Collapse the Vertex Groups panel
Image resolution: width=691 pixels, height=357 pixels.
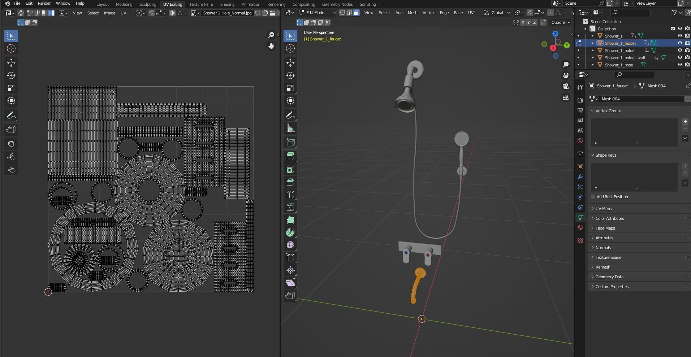[x=639, y=111]
